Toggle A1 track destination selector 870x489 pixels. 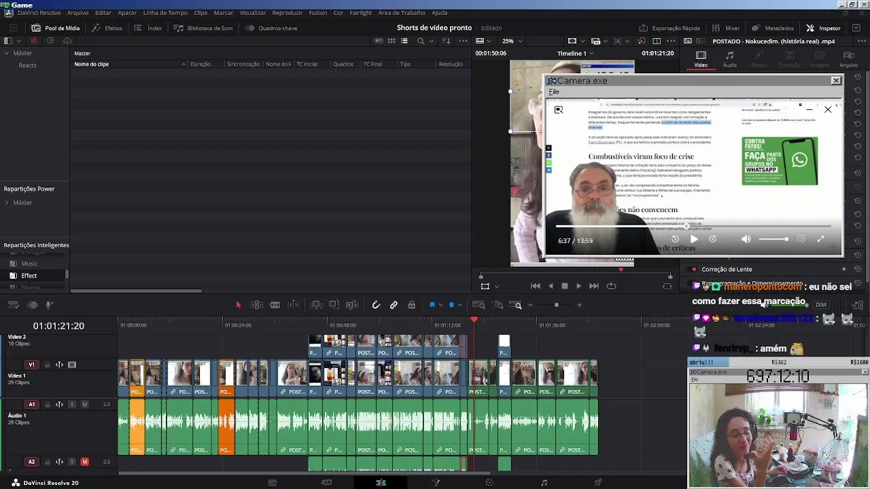click(31, 404)
